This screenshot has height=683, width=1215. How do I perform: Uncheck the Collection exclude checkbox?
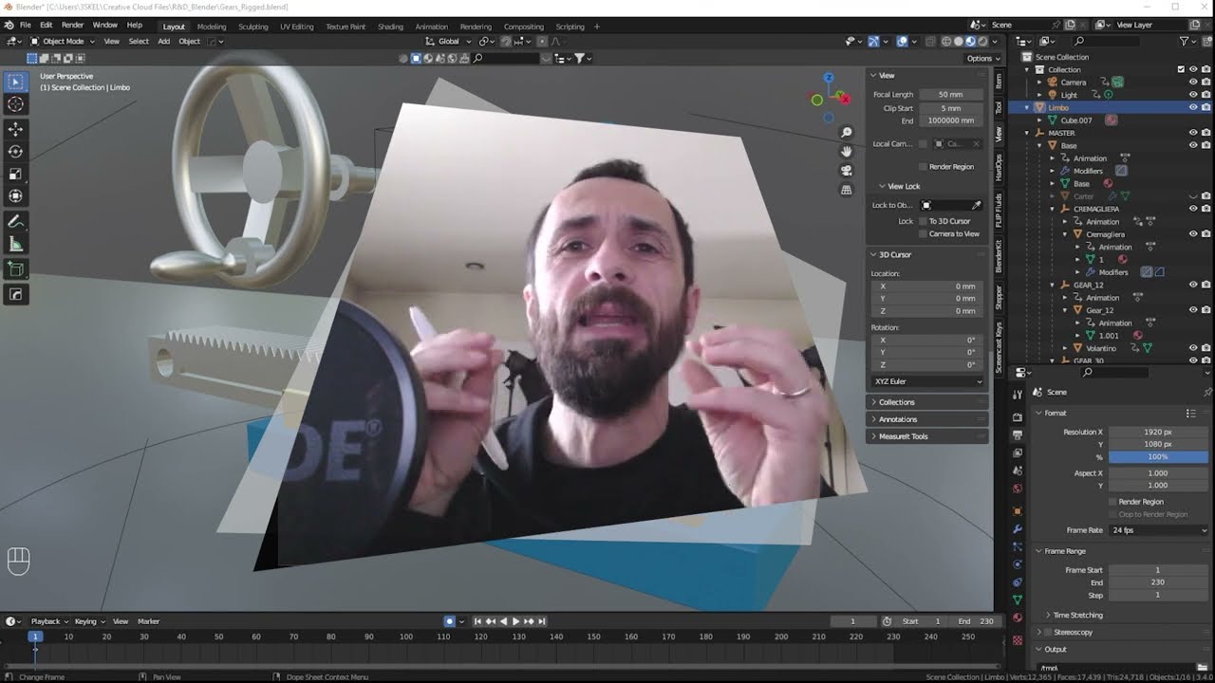coord(1181,69)
